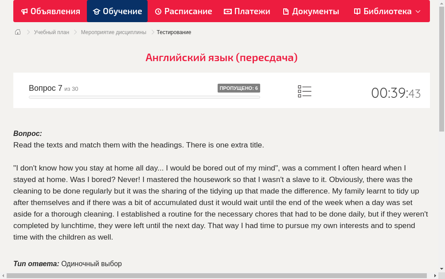Open the question list icon
The image size is (445, 279).
coord(304,92)
